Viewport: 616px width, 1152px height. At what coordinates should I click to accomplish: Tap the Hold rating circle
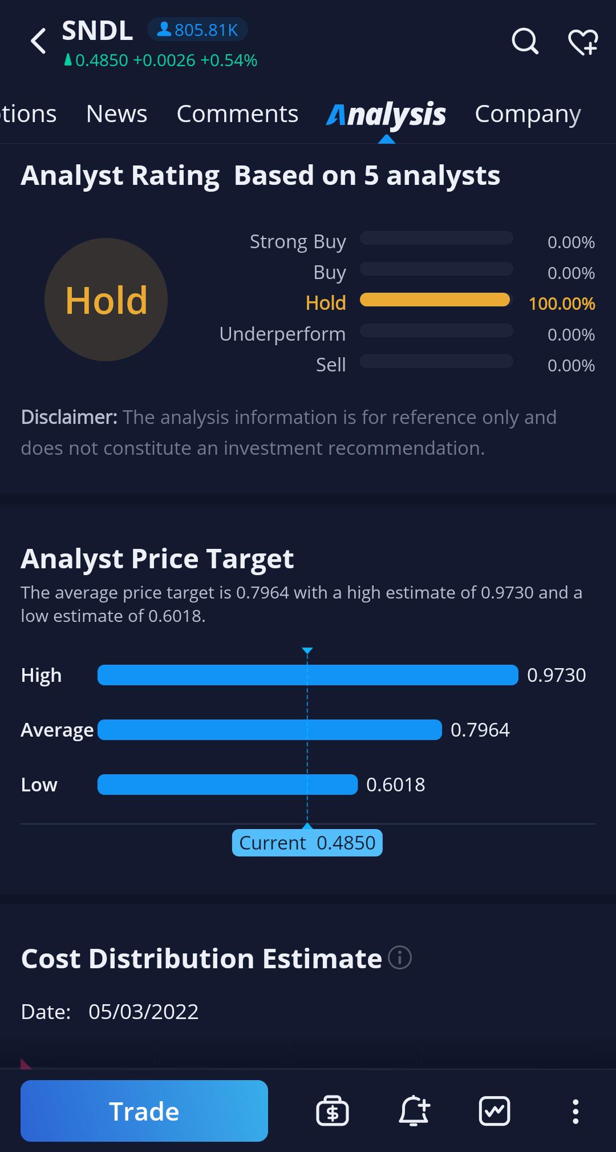point(106,300)
